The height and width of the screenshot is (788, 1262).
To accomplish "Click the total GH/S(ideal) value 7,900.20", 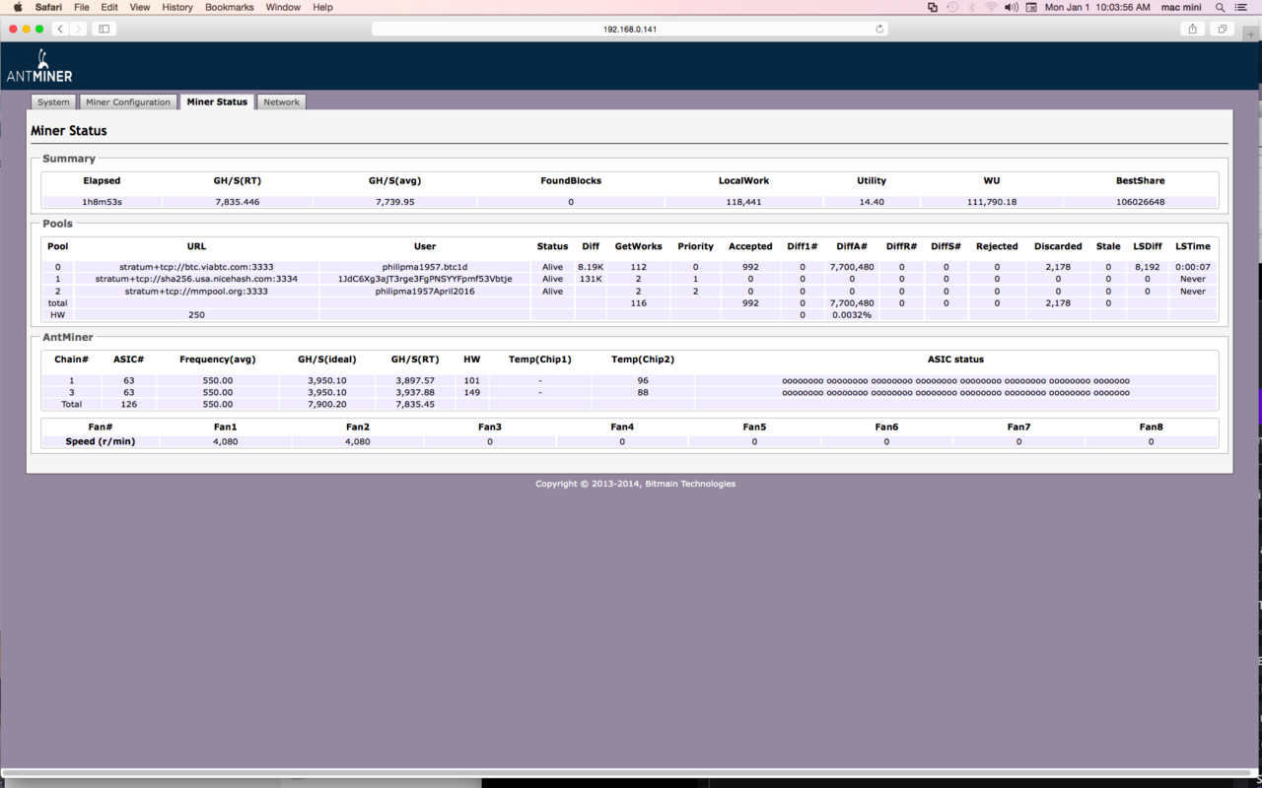I will [326, 404].
